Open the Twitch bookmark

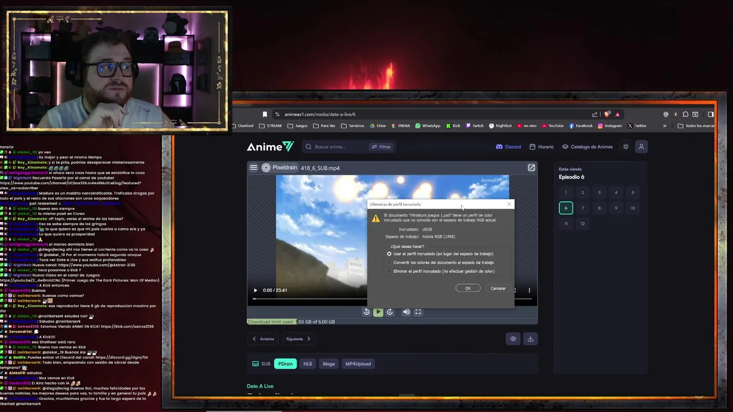(x=475, y=126)
